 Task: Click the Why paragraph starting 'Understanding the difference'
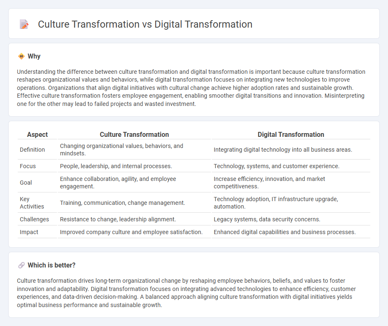pyautogui.click(x=191, y=88)
